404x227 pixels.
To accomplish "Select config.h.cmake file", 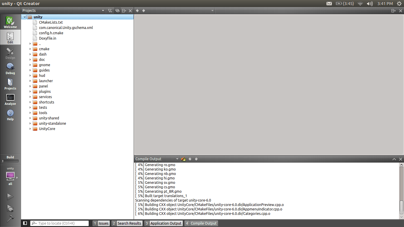I will tap(51, 33).
